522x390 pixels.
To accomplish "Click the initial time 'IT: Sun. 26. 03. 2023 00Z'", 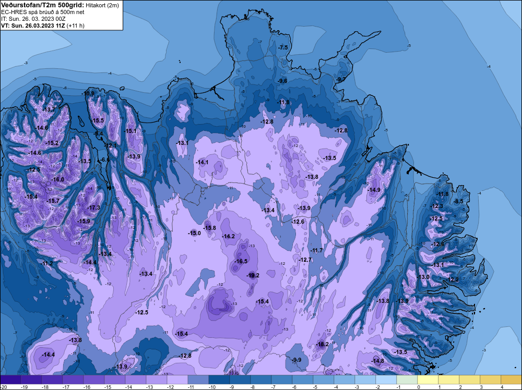I will coord(33,19).
